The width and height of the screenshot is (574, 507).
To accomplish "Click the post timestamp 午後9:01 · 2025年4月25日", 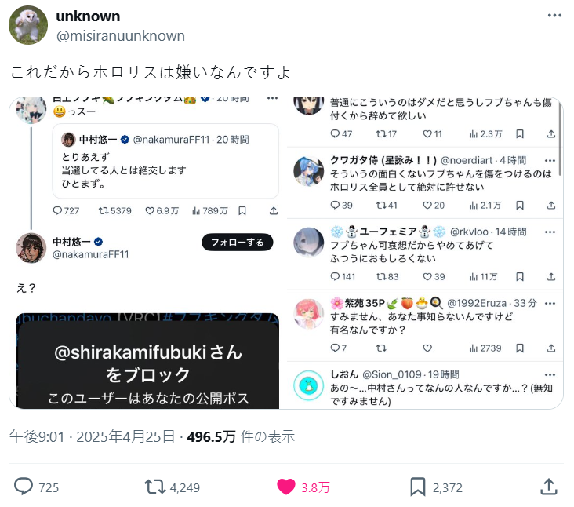I will (93, 436).
